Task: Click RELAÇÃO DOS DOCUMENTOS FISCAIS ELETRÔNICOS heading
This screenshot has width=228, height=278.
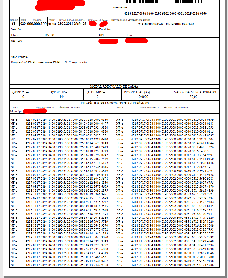Action: [115, 103]
